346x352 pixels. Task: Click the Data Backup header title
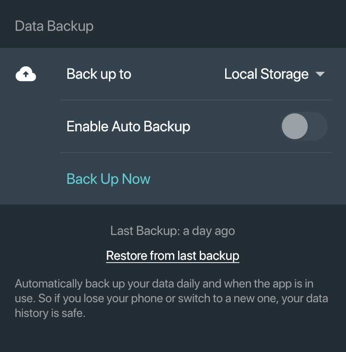click(x=54, y=26)
